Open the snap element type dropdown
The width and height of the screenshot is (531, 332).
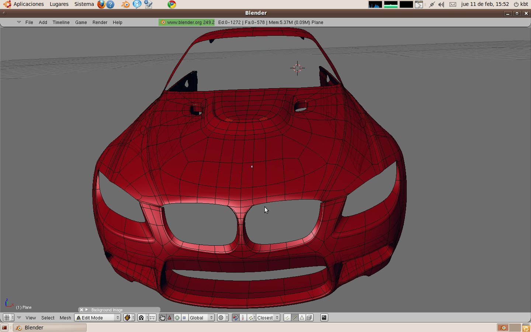click(251, 318)
